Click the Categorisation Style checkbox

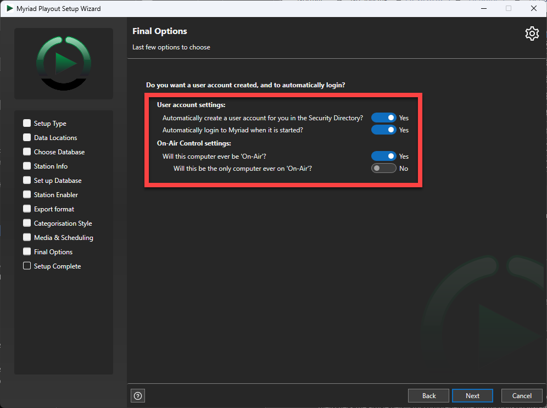27,223
